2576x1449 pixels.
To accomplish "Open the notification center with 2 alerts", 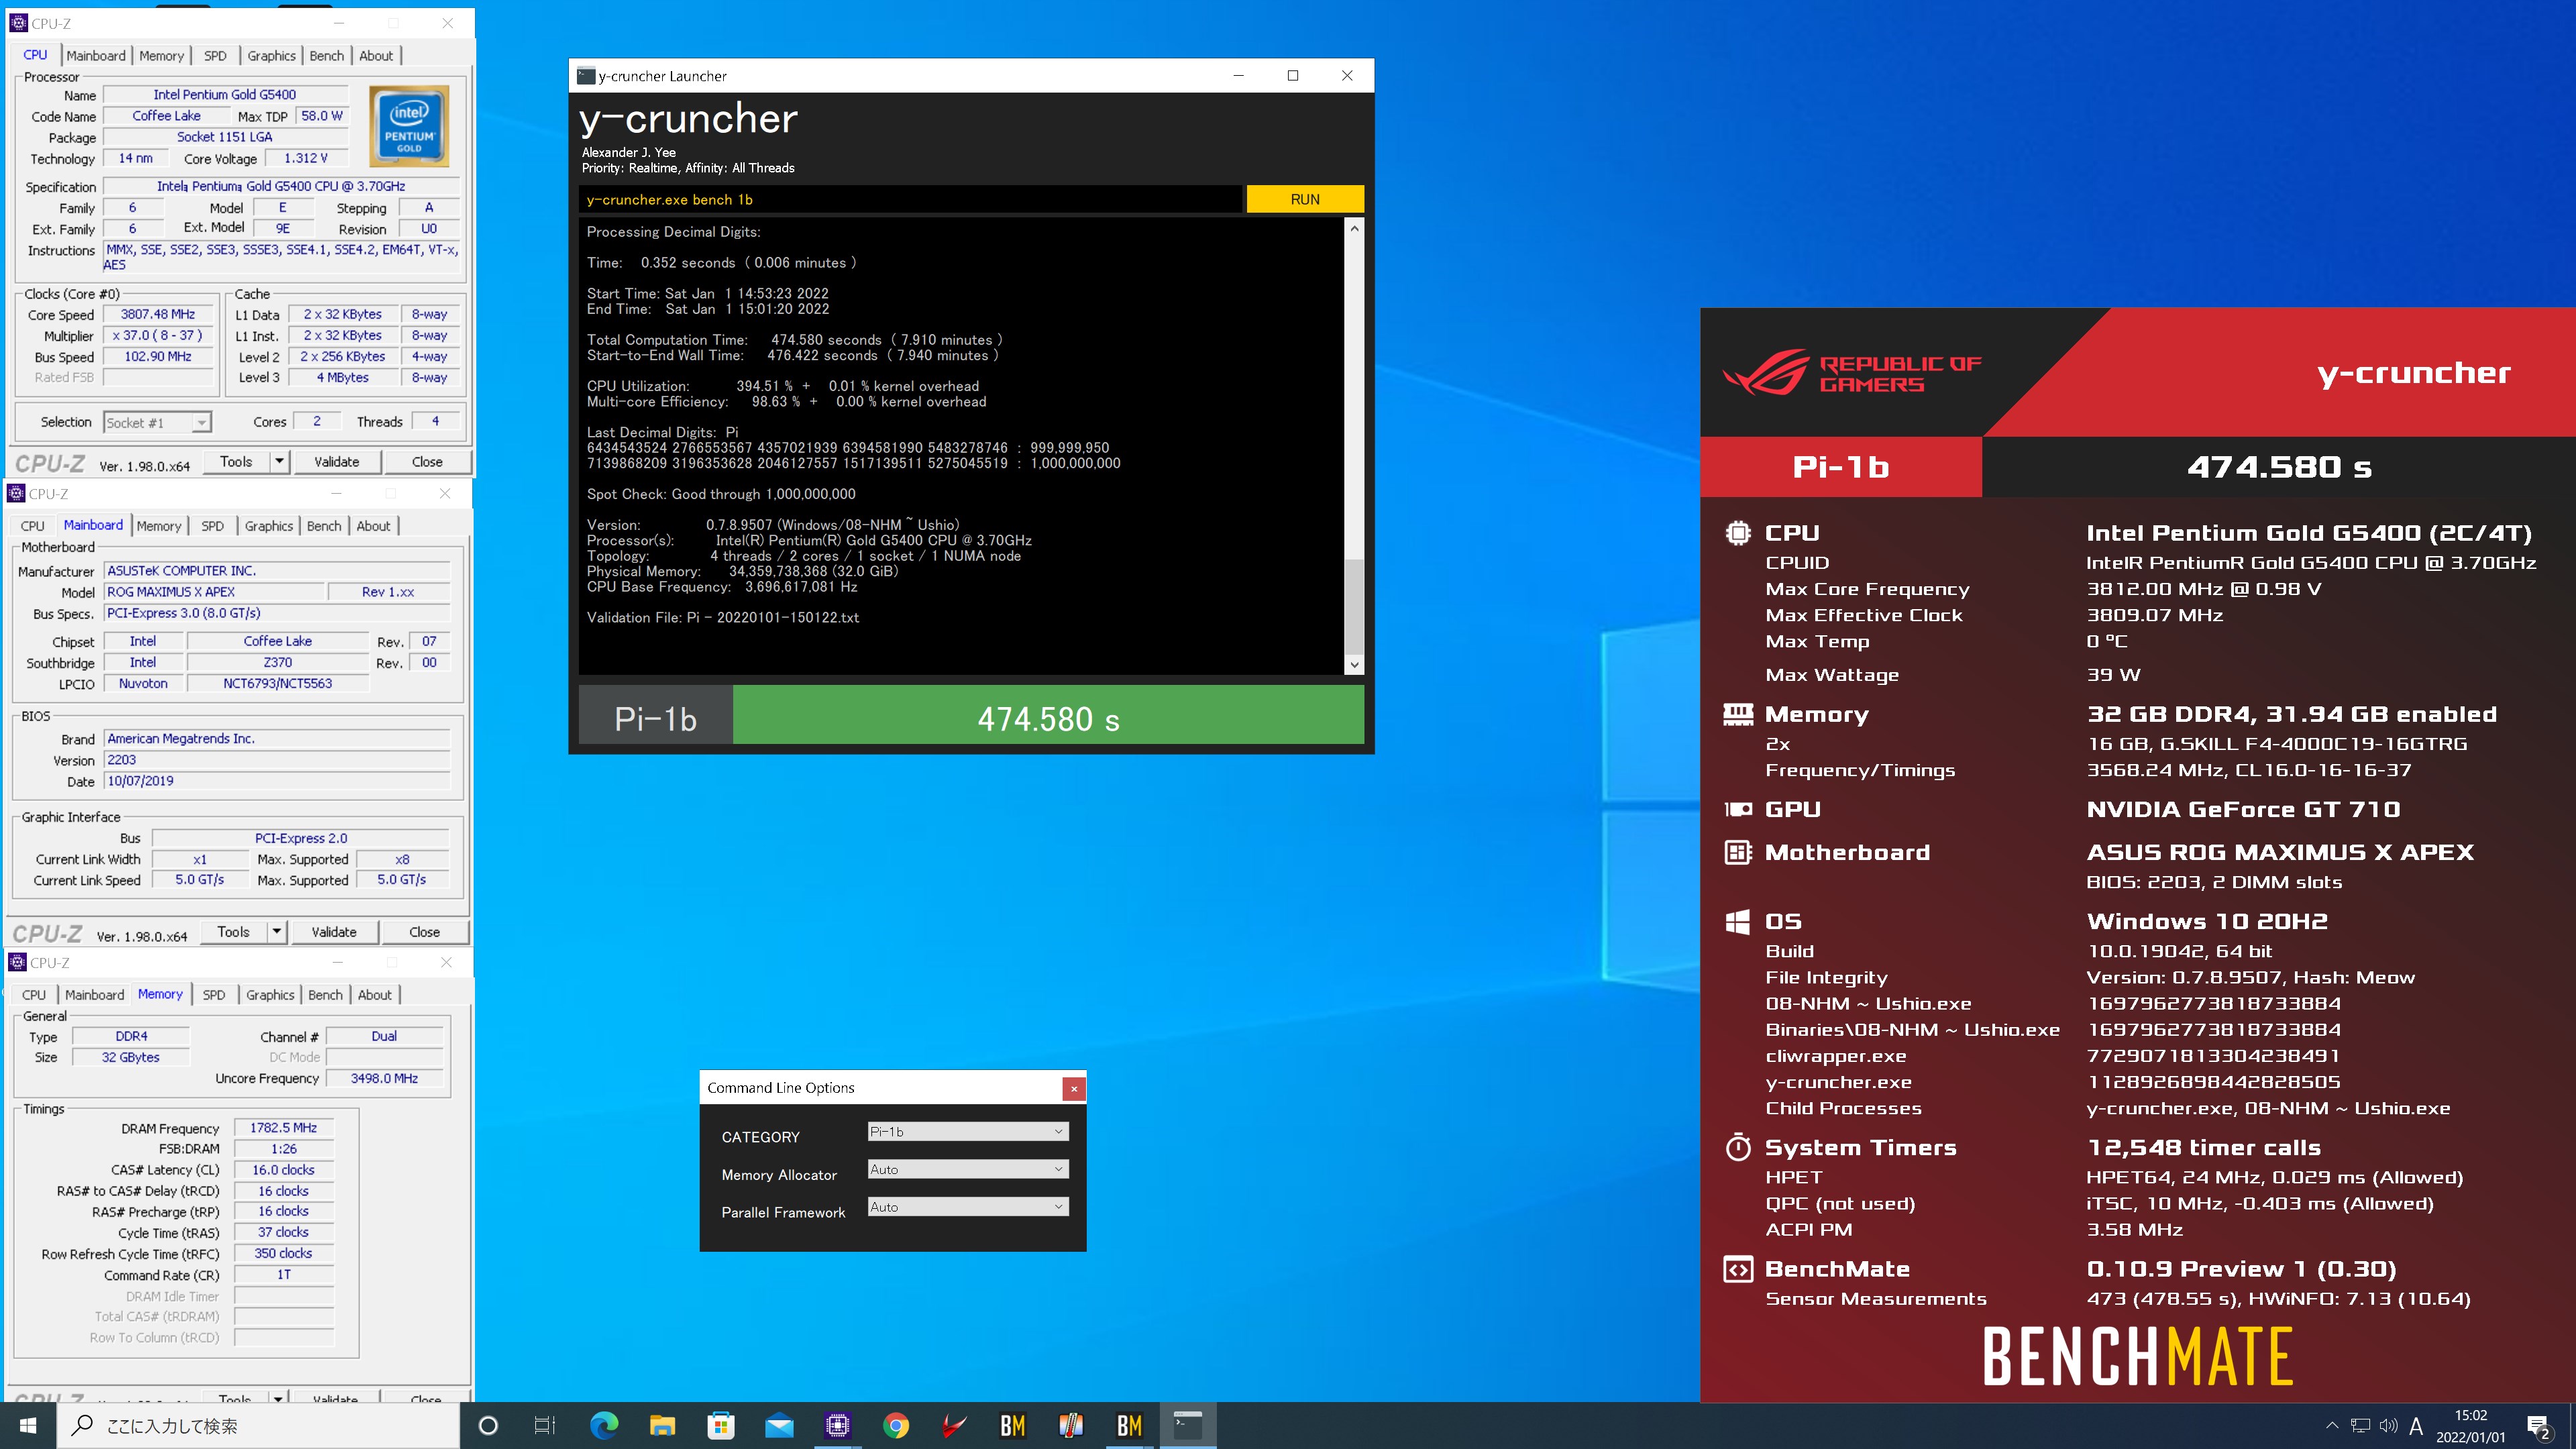I will pos(2539,1427).
